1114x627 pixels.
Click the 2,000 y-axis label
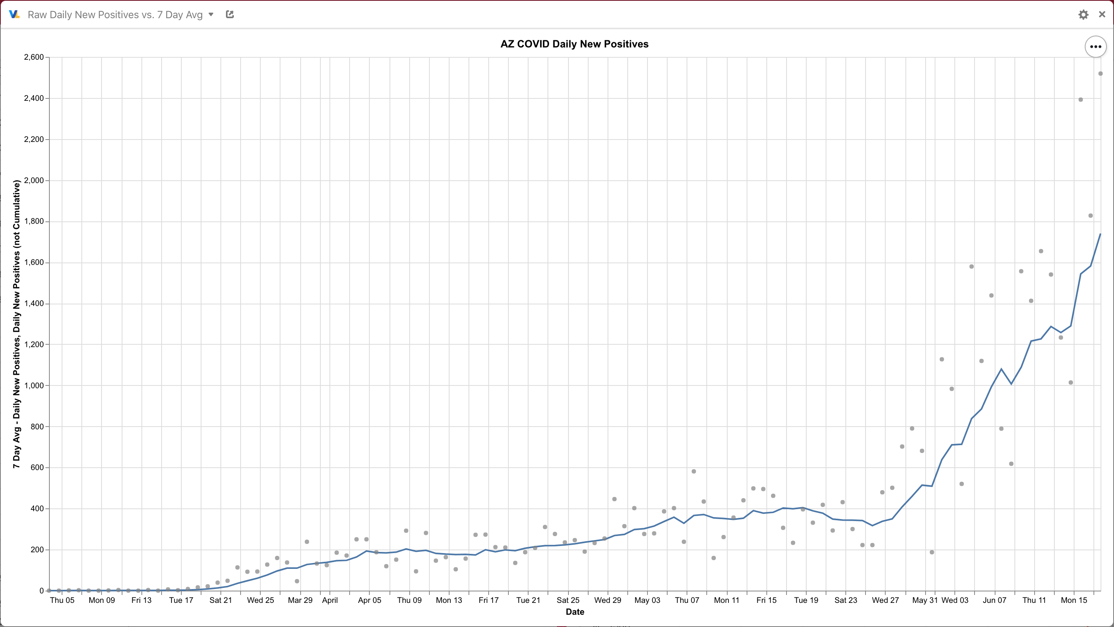[34, 180]
